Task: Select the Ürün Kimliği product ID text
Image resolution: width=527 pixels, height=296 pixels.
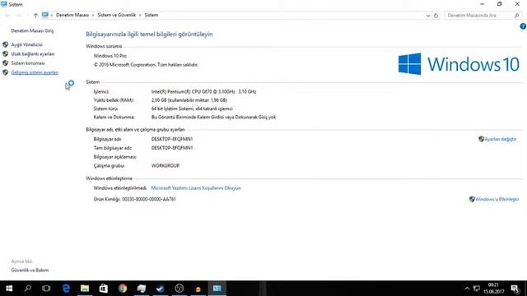Action: tap(134, 199)
